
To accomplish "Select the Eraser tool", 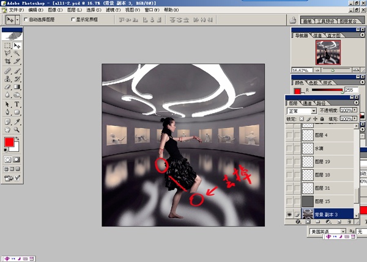I will coord(7,87).
